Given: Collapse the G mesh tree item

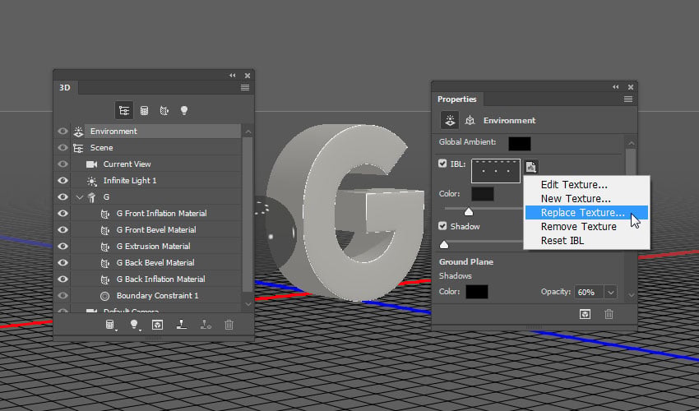Looking at the screenshot, I should pyautogui.click(x=80, y=197).
